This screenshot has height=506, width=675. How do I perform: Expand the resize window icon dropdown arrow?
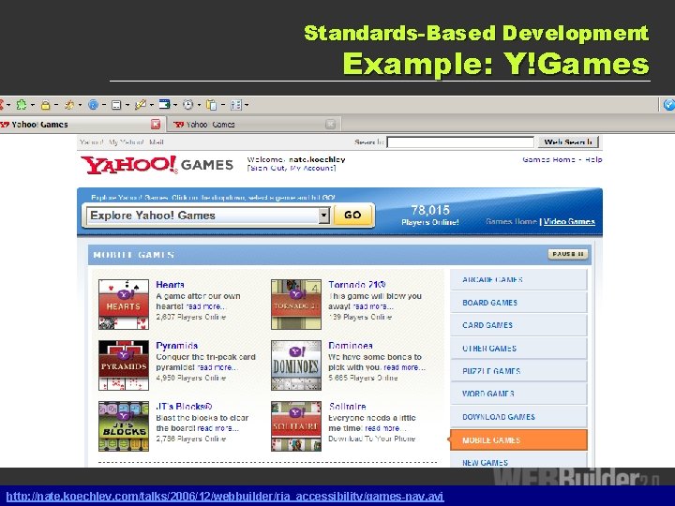[175, 105]
